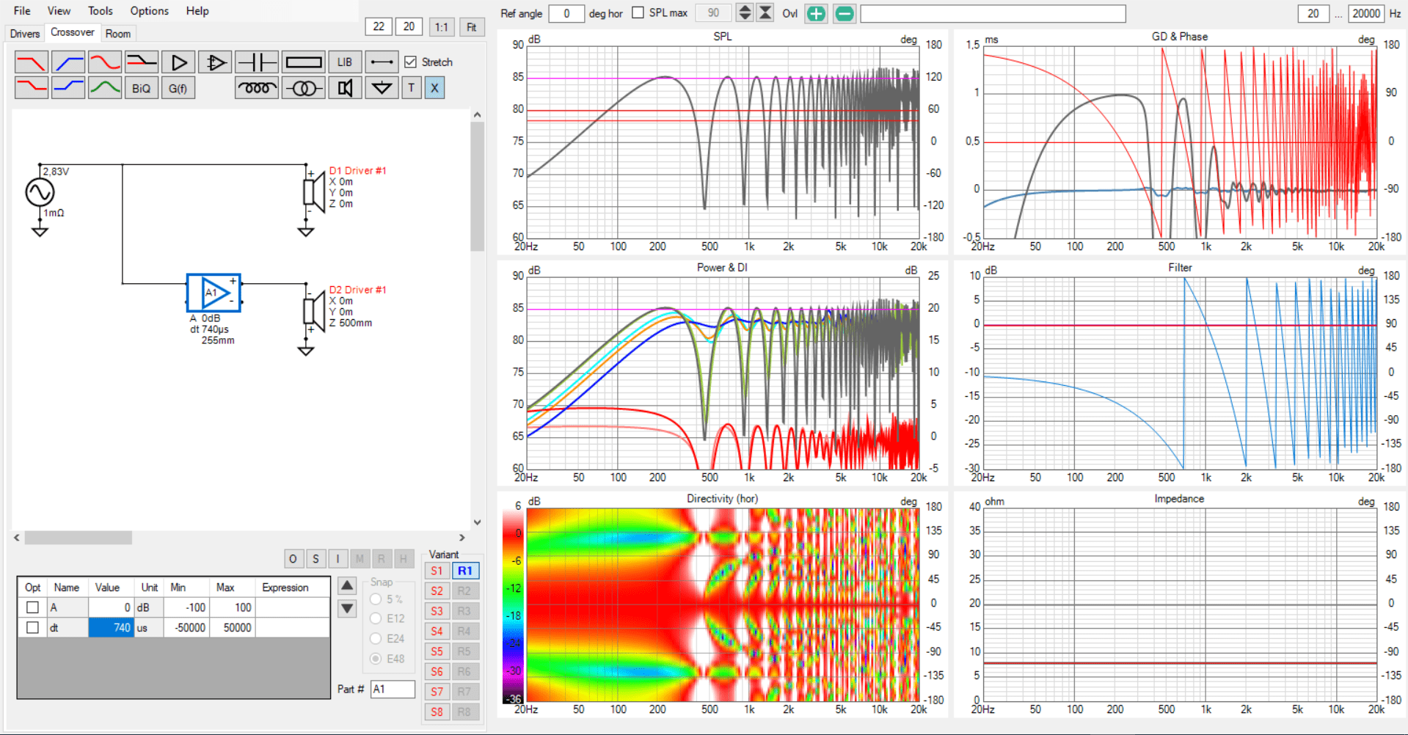Select the E12 snap radio button
The width and height of the screenshot is (1408, 735).
click(x=376, y=618)
